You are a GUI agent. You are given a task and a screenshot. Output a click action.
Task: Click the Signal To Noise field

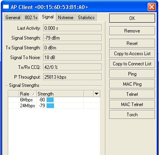coord(72,58)
